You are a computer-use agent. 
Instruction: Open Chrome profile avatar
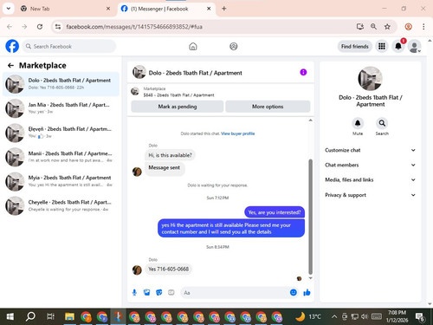tap(408, 27)
